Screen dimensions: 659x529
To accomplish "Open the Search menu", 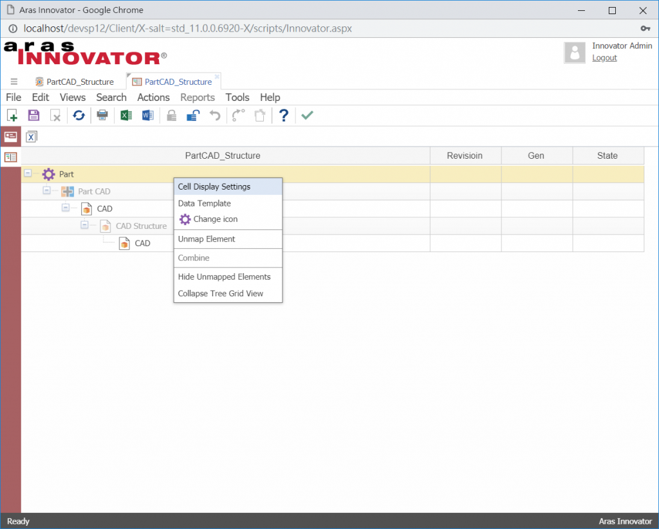I will click(111, 98).
